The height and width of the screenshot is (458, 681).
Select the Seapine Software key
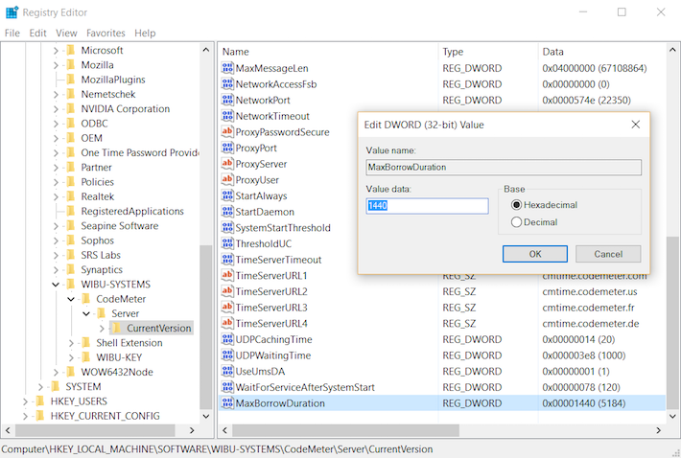pos(120,225)
